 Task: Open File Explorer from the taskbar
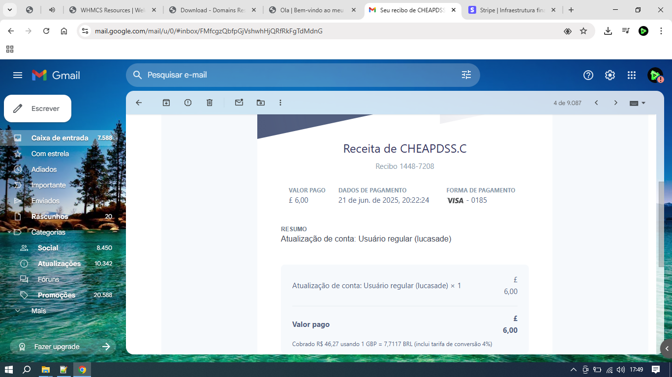pos(45,370)
